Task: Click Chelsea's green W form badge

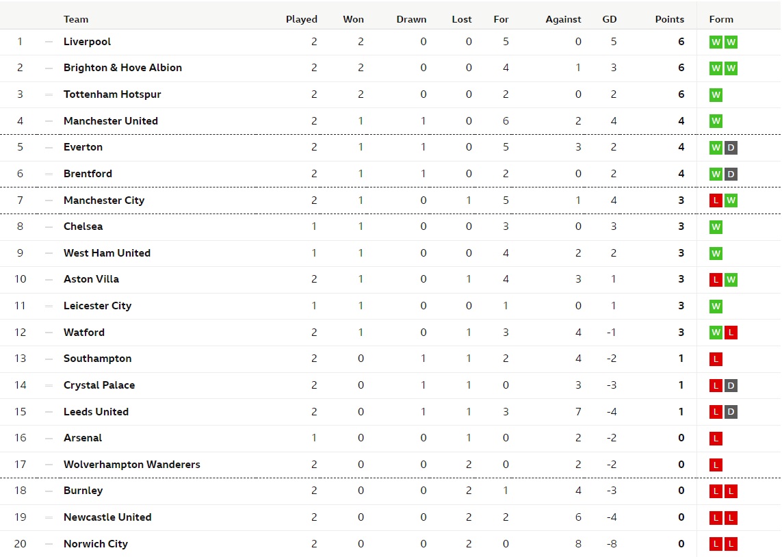Action: [716, 227]
